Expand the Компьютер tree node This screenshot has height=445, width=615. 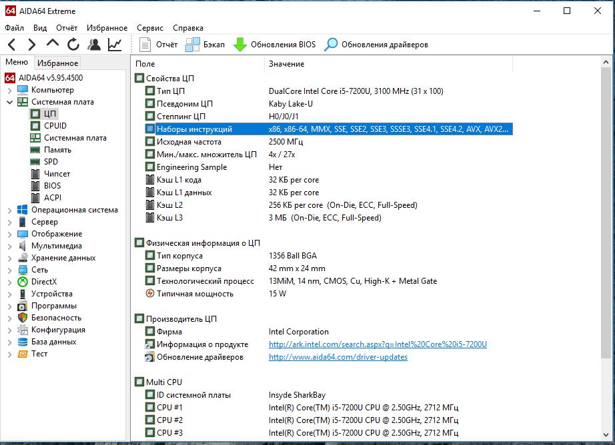[9, 90]
